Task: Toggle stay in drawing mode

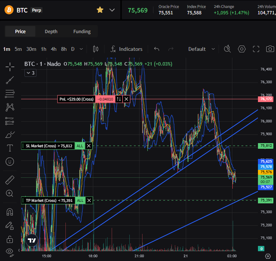Action: [x=10, y=226]
